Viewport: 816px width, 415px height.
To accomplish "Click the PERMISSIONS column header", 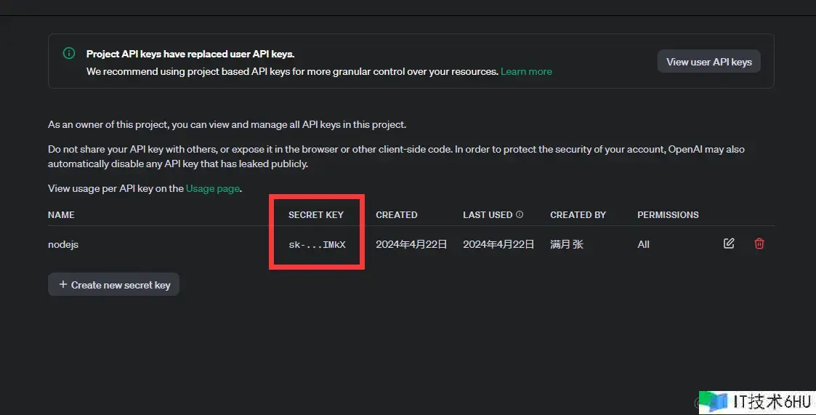I will point(668,214).
